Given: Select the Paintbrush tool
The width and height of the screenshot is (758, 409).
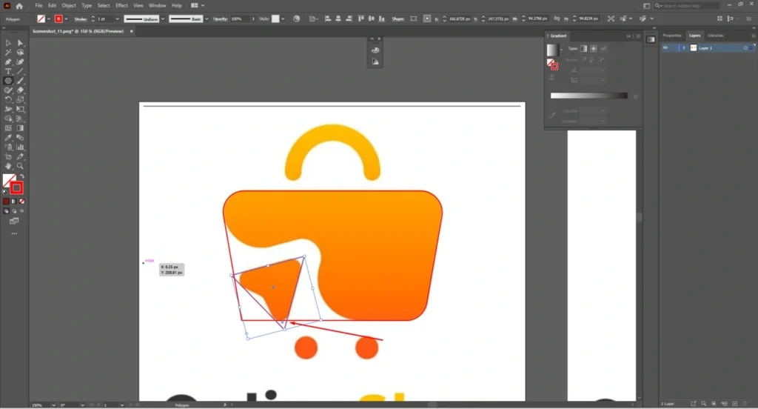Looking at the screenshot, I should point(20,81).
